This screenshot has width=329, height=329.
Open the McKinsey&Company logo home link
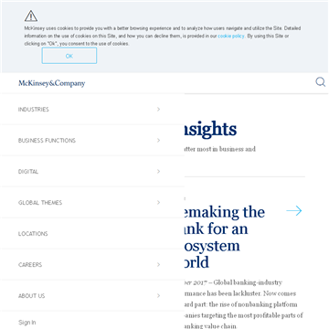[x=52, y=83]
